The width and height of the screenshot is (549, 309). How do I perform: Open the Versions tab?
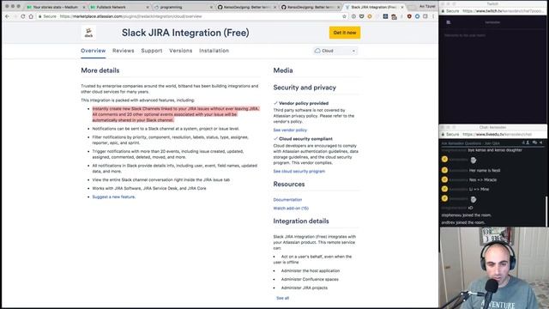pyautogui.click(x=181, y=51)
